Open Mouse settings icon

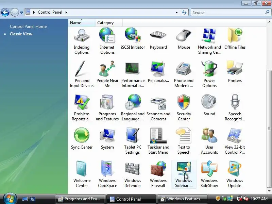click(x=184, y=39)
